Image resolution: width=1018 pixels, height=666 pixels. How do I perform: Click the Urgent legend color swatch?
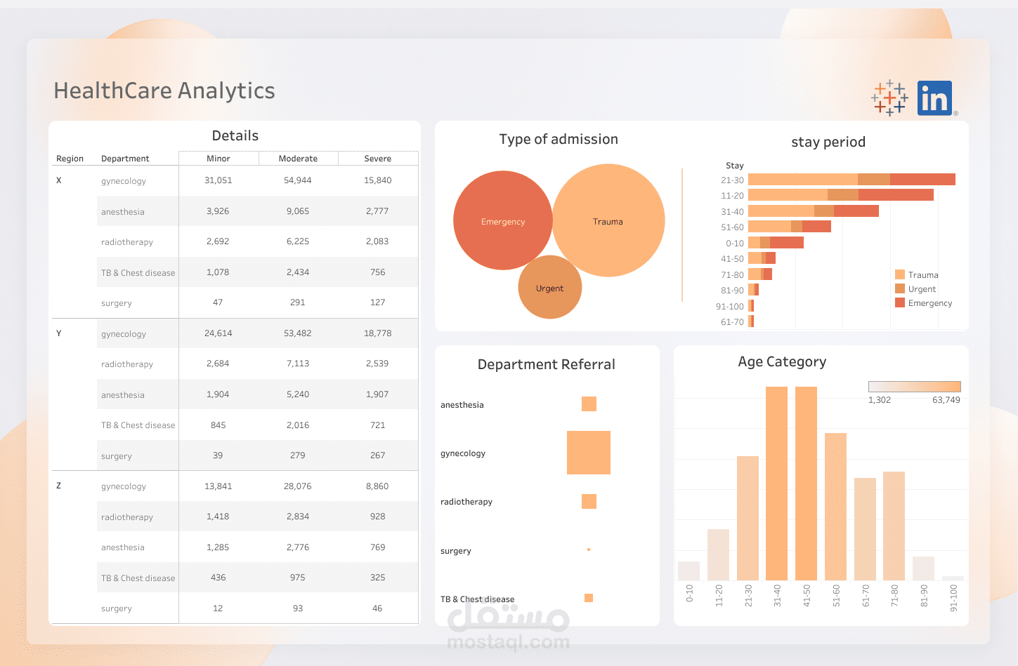click(x=900, y=288)
